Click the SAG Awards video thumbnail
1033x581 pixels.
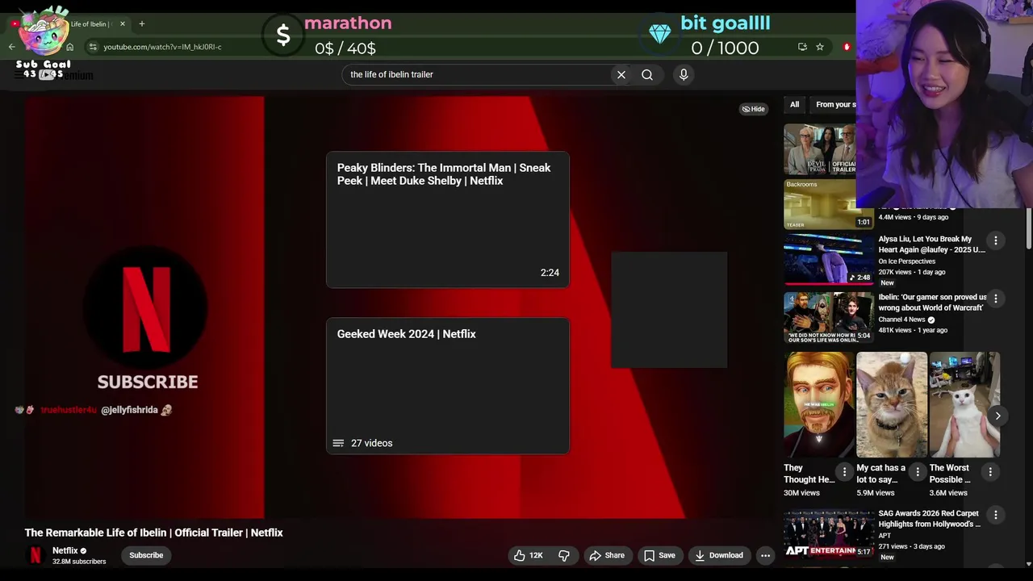[x=828, y=533]
